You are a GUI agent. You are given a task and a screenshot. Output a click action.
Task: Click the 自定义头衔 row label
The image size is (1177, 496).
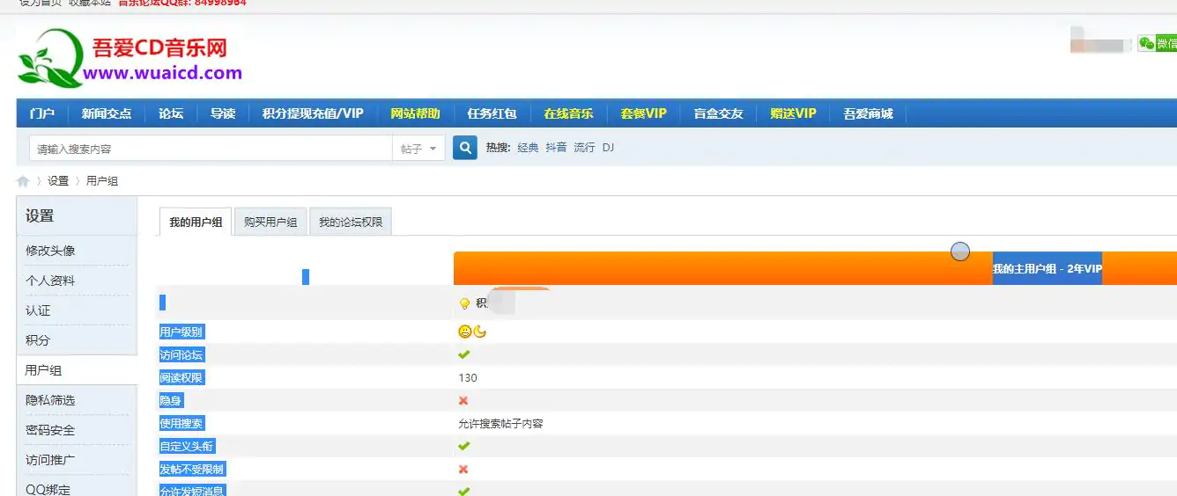click(x=186, y=446)
